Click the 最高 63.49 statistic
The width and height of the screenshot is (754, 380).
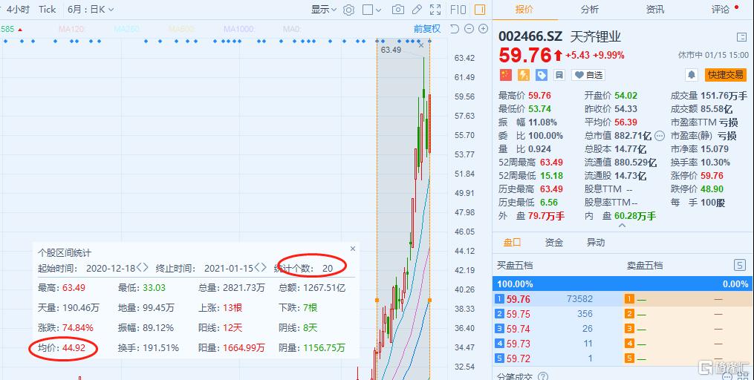[x=62, y=288]
